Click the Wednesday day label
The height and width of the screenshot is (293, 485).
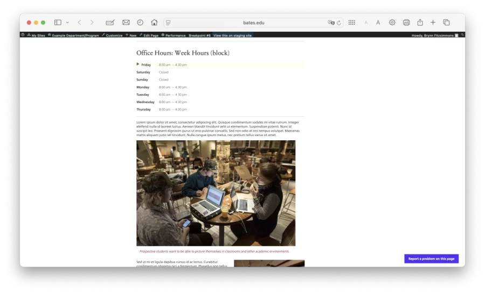pyautogui.click(x=145, y=102)
